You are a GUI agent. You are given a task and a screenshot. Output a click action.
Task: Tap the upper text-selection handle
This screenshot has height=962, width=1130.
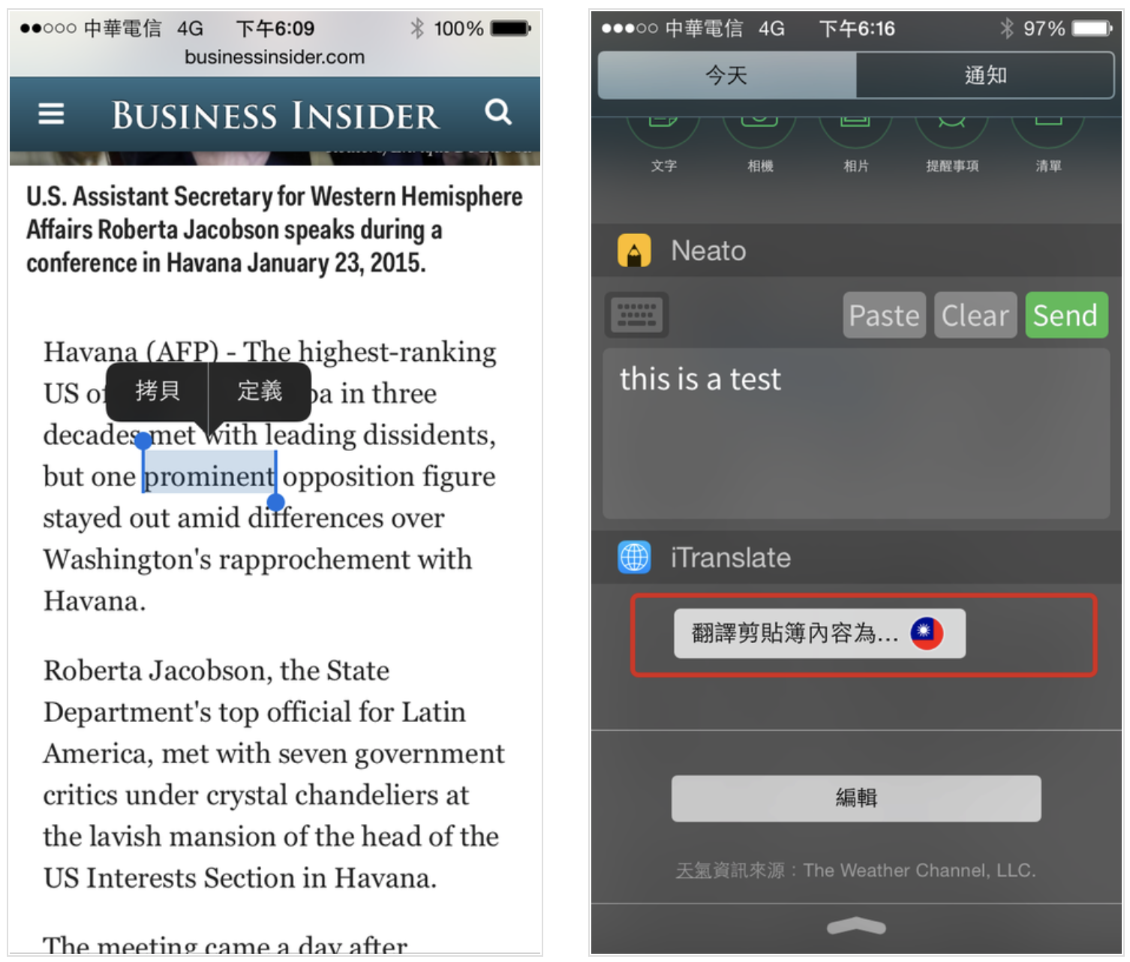pos(143,441)
